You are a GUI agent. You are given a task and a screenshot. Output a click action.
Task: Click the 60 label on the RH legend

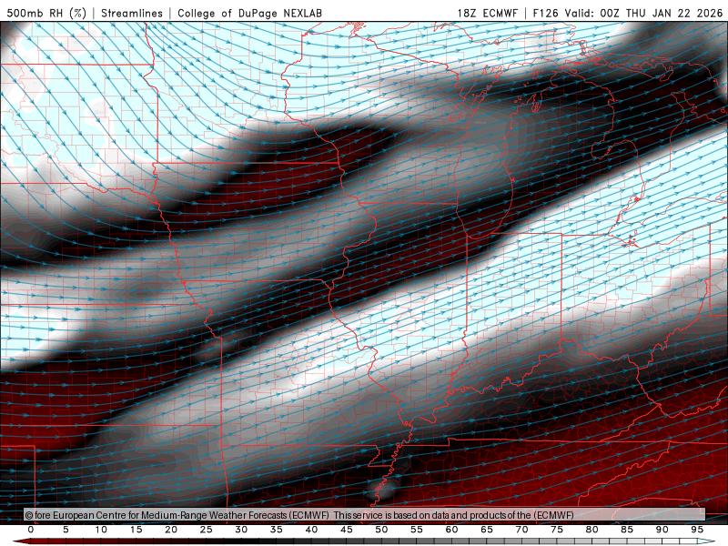click(x=451, y=530)
